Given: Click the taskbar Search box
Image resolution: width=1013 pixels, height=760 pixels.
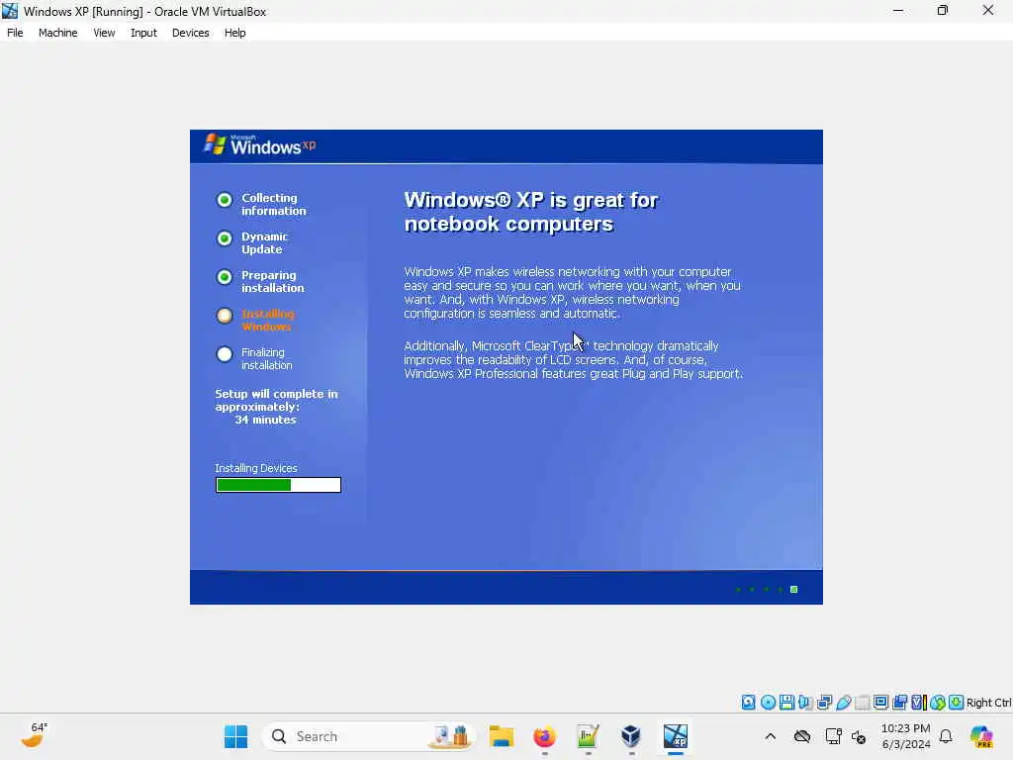Looking at the screenshot, I should click(368, 736).
